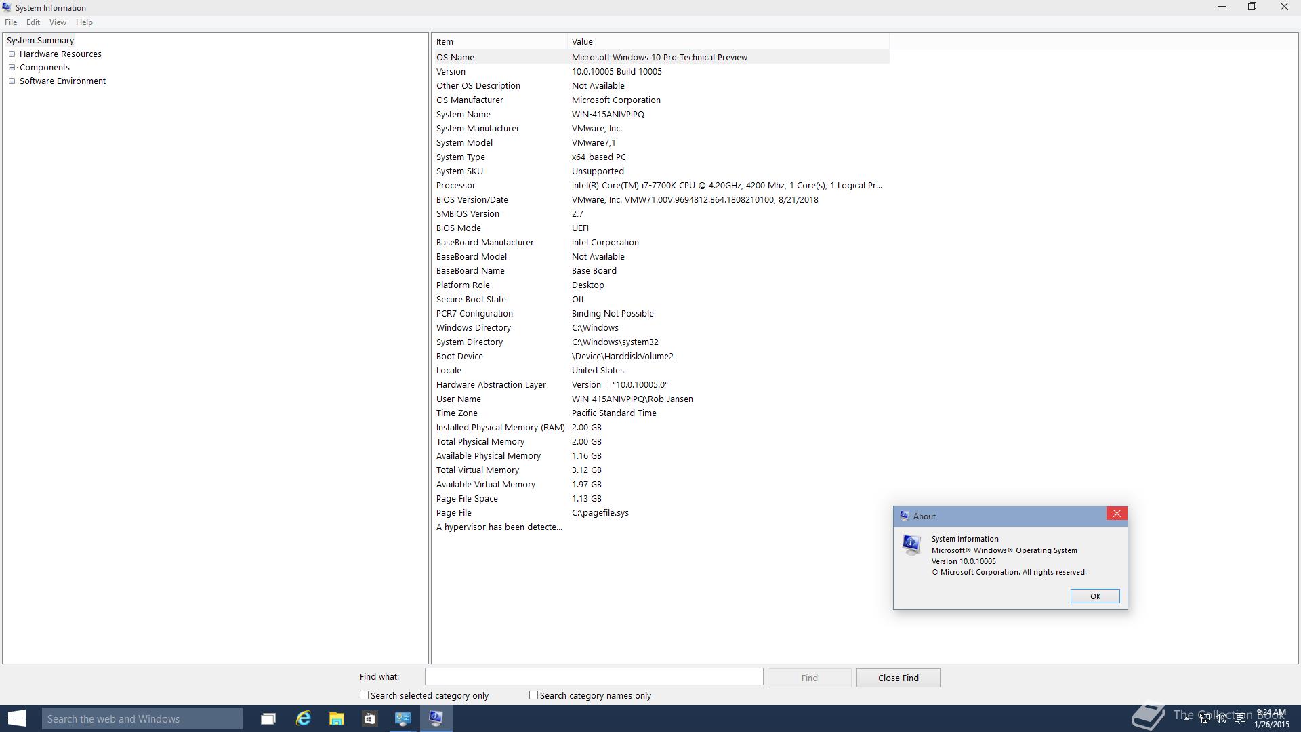Select the Available Virtual Memory row
Screen dimensions: 1301x732
tap(661, 484)
